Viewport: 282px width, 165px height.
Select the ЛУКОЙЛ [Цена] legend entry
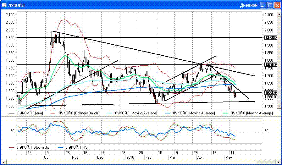coord(26,113)
